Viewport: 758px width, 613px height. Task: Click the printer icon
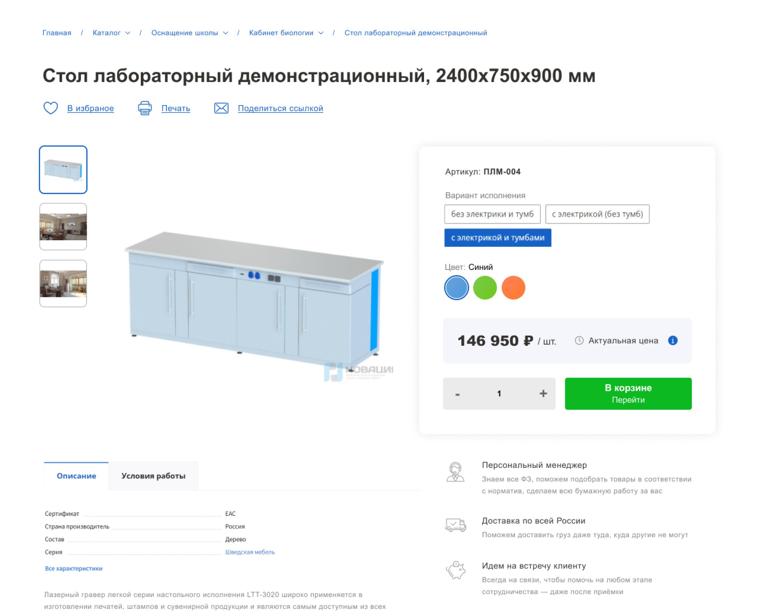coord(145,108)
